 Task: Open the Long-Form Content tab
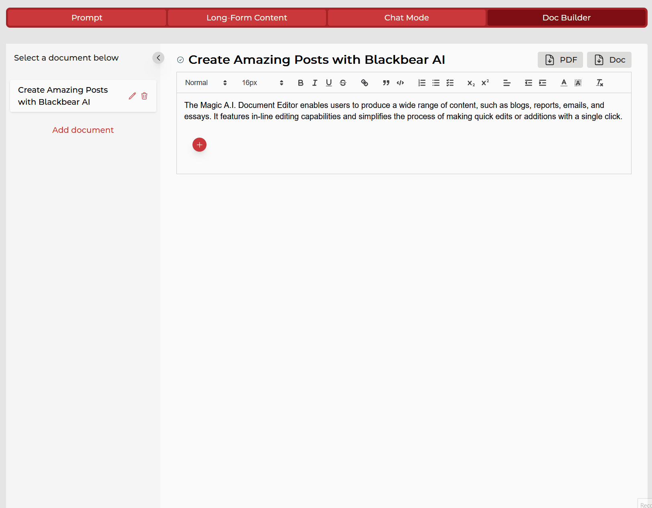[x=247, y=18]
